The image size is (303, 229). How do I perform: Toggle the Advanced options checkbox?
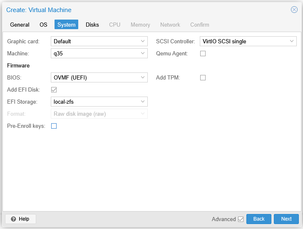coord(241,219)
